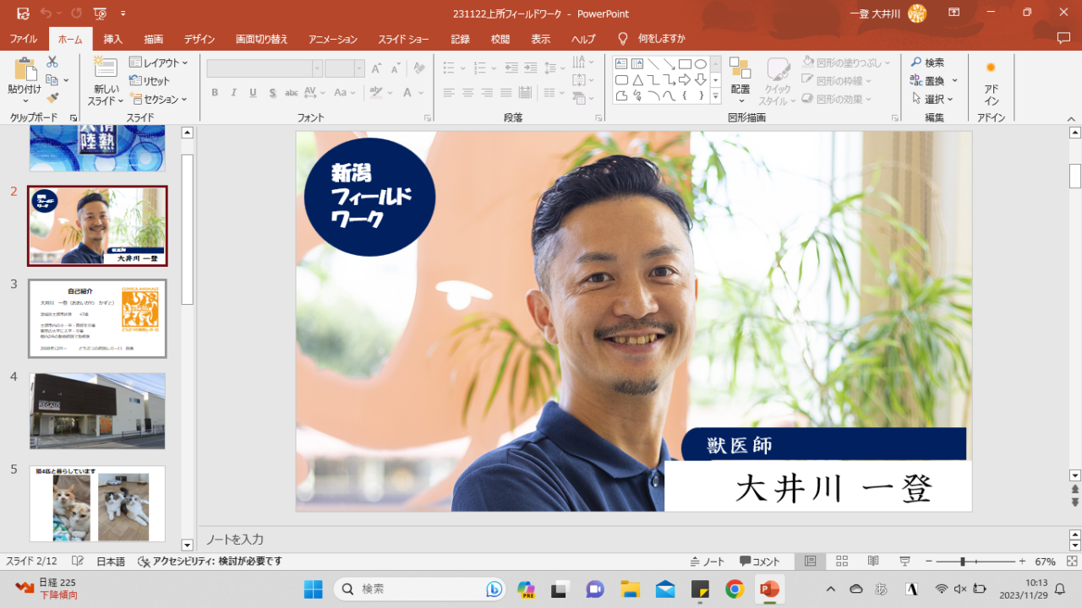1082x608 pixels.
Task: Click fit slide to window icon
Action: [x=1072, y=562]
